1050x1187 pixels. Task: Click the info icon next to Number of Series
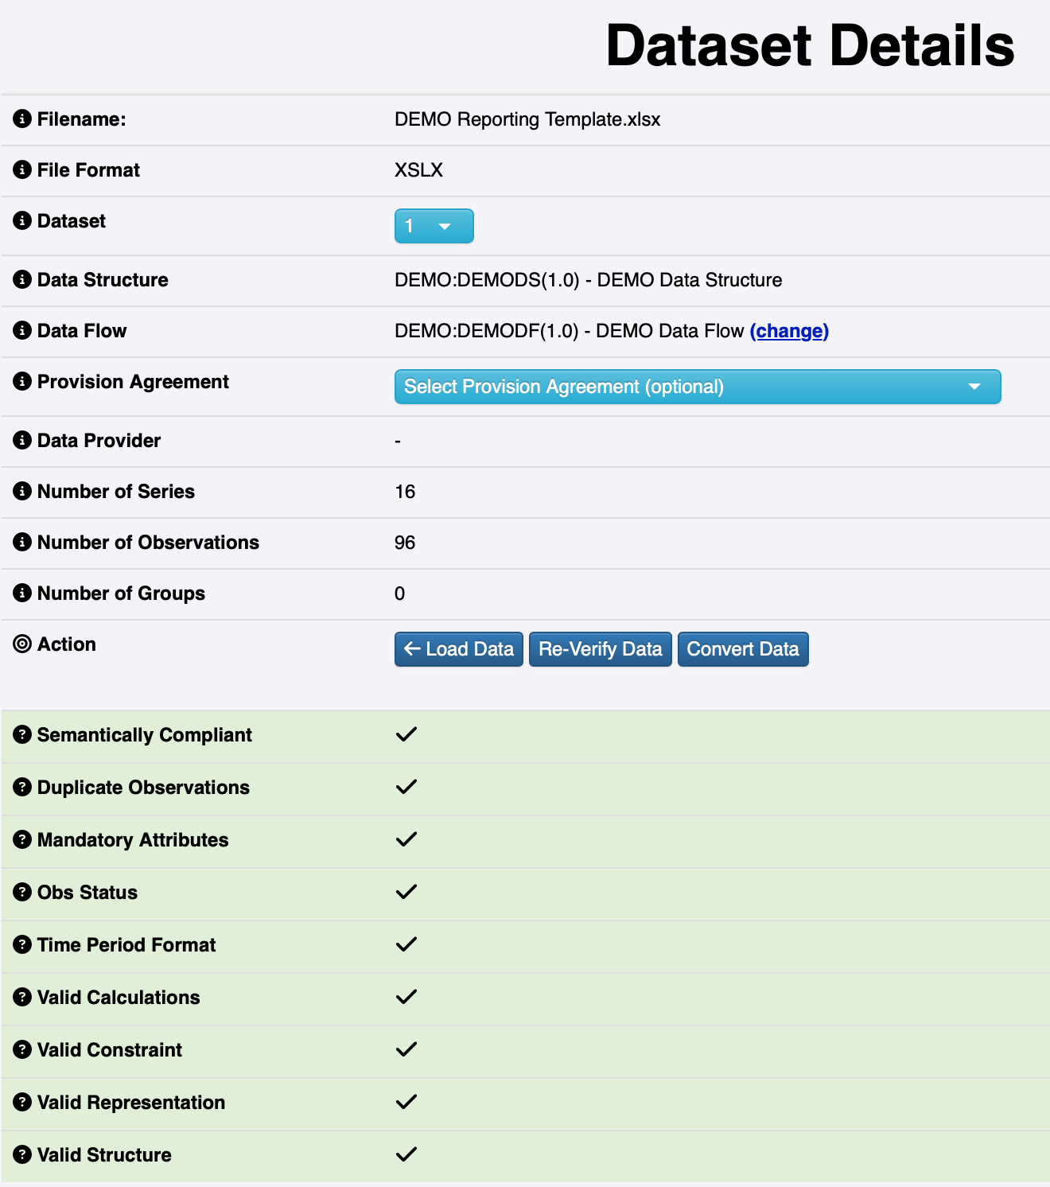pyautogui.click(x=22, y=492)
